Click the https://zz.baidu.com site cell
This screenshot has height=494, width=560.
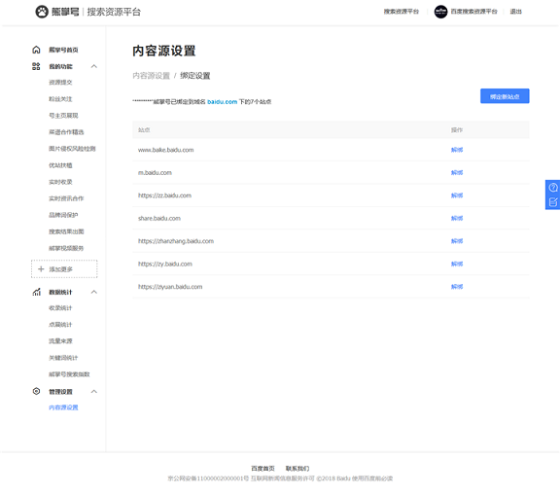click(x=164, y=195)
